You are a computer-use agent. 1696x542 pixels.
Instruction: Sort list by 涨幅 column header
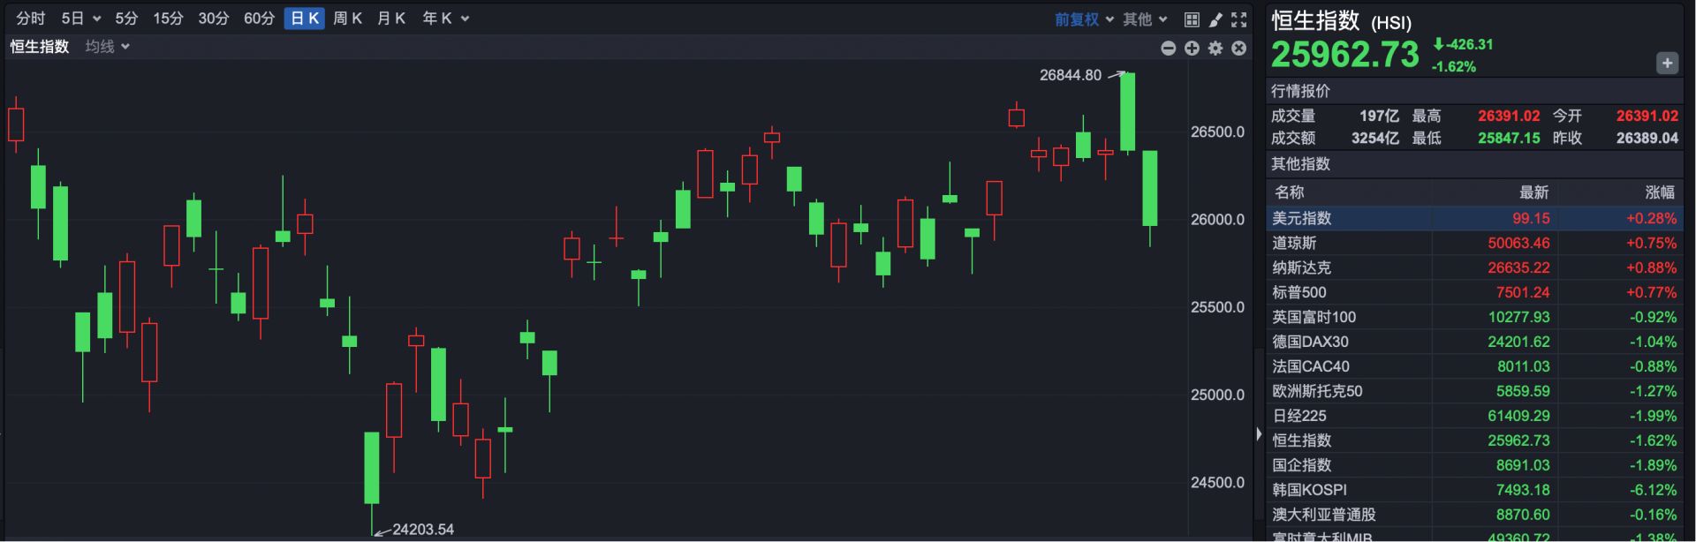pyautogui.click(x=1660, y=192)
